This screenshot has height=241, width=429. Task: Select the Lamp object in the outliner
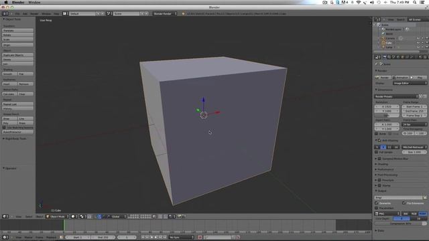(389, 48)
